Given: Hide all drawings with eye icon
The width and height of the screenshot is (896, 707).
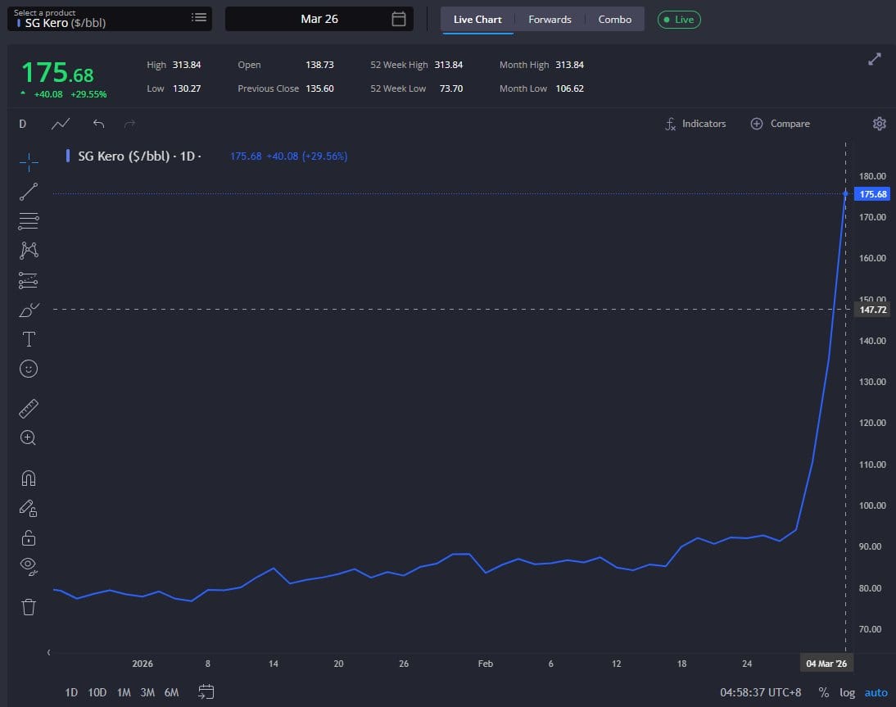Looking at the screenshot, I should tap(29, 565).
